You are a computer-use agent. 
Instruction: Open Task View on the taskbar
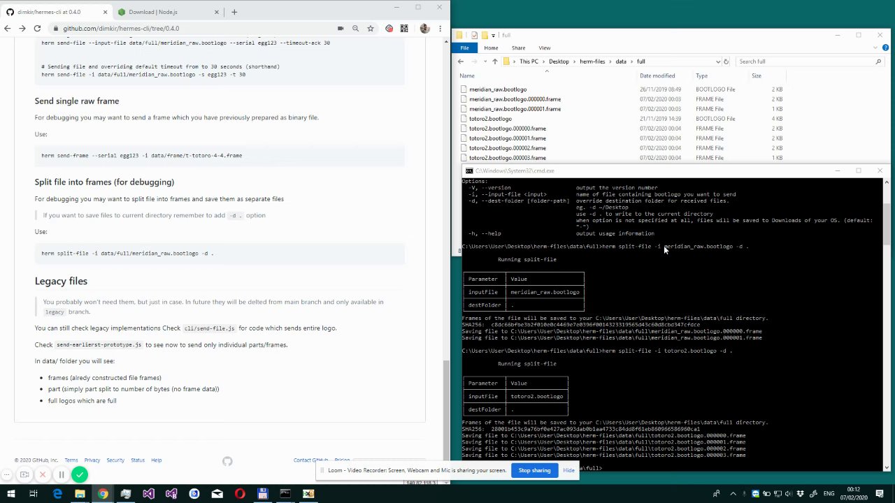(33, 494)
